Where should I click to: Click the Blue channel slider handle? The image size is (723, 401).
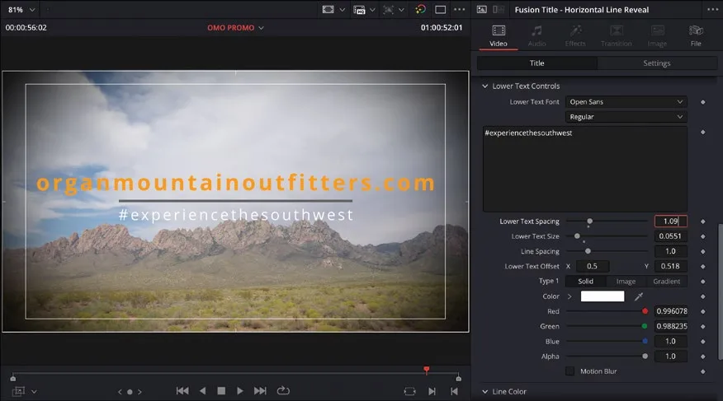(x=645, y=341)
